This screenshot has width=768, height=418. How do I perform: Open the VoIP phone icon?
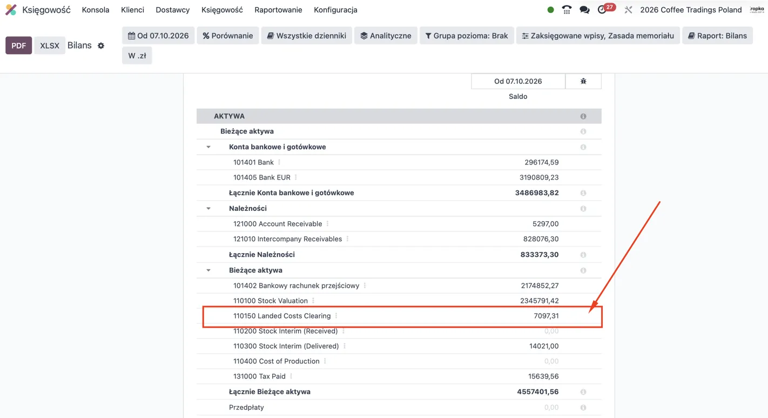pos(567,10)
